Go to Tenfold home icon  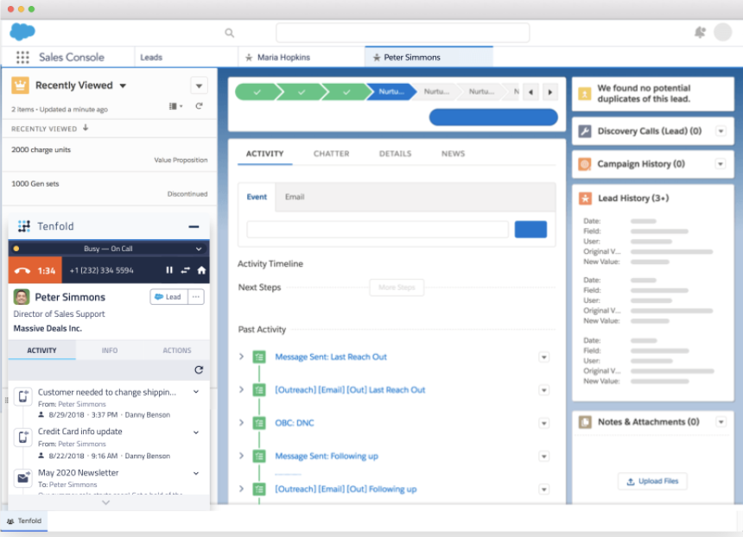pyautogui.click(x=201, y=270)
